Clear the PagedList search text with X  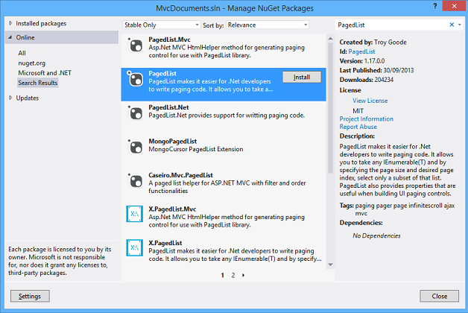(452, 25)
